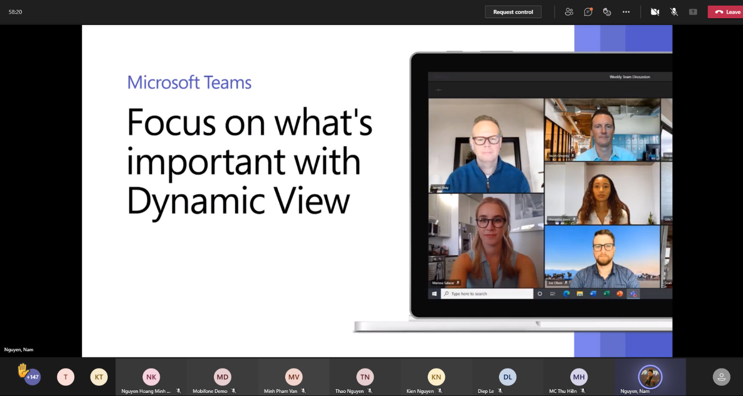The height and width of the screenshot is (396, 743).
Task: Select the T participant avatar
Action: click(66, 377)
